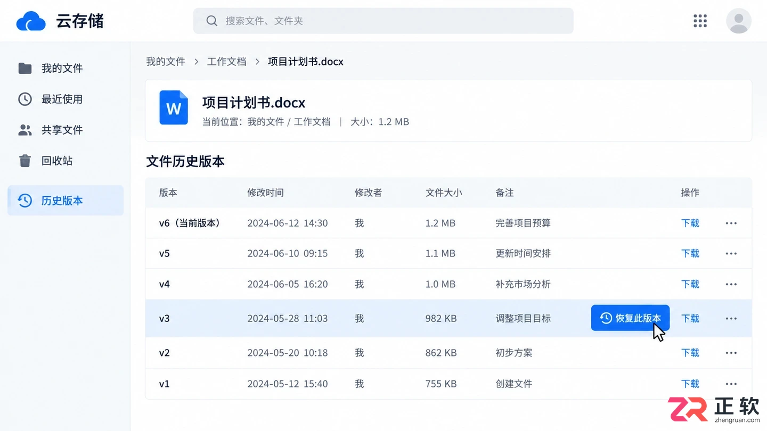
Task: Download version v6 via 下载 link
Action: pyautogui.click(x=690, y=223)
